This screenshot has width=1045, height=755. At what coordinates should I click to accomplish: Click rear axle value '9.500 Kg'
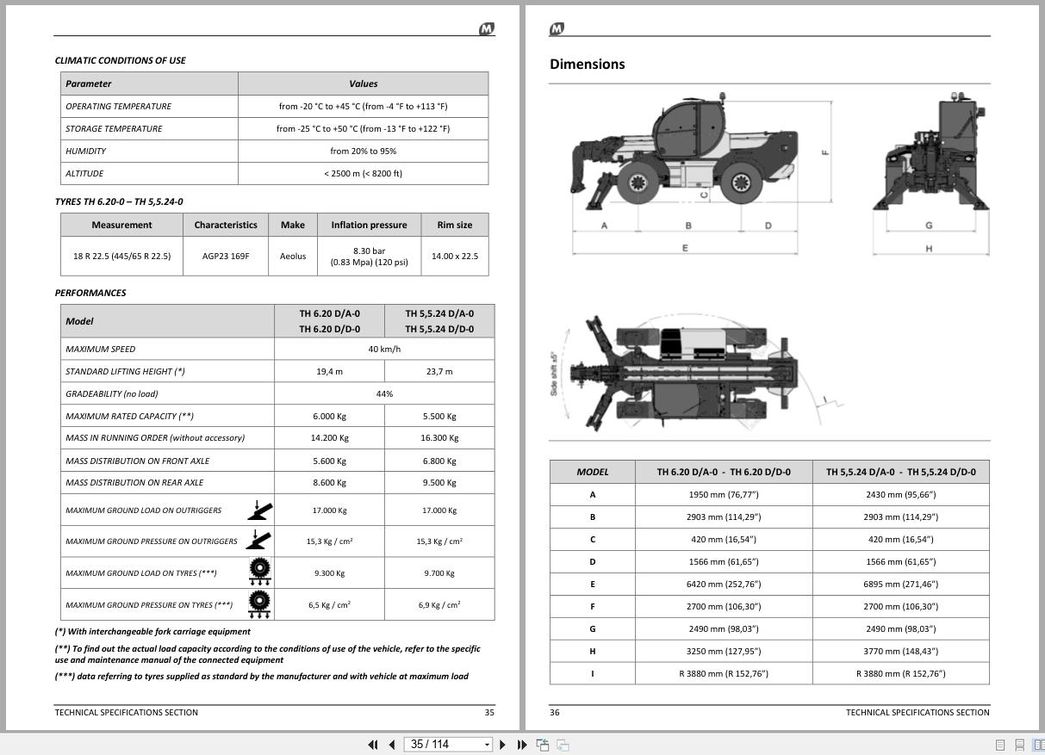(439, 482)
